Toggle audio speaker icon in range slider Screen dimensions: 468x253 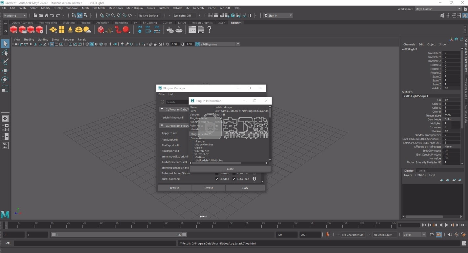[449, 235]
